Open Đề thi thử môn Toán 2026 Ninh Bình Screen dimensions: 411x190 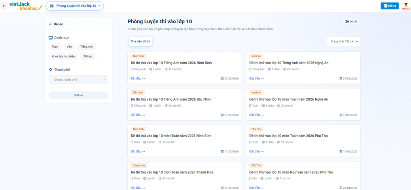click(x=171, y=136)
